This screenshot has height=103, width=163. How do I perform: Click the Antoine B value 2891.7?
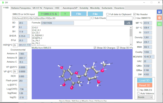click(23, 58)
